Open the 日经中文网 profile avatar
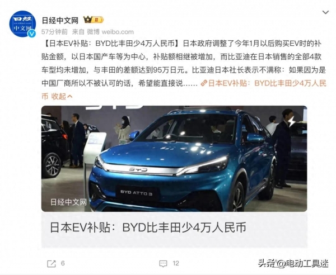Screen dimensions: 336x275 pos(22,23)
